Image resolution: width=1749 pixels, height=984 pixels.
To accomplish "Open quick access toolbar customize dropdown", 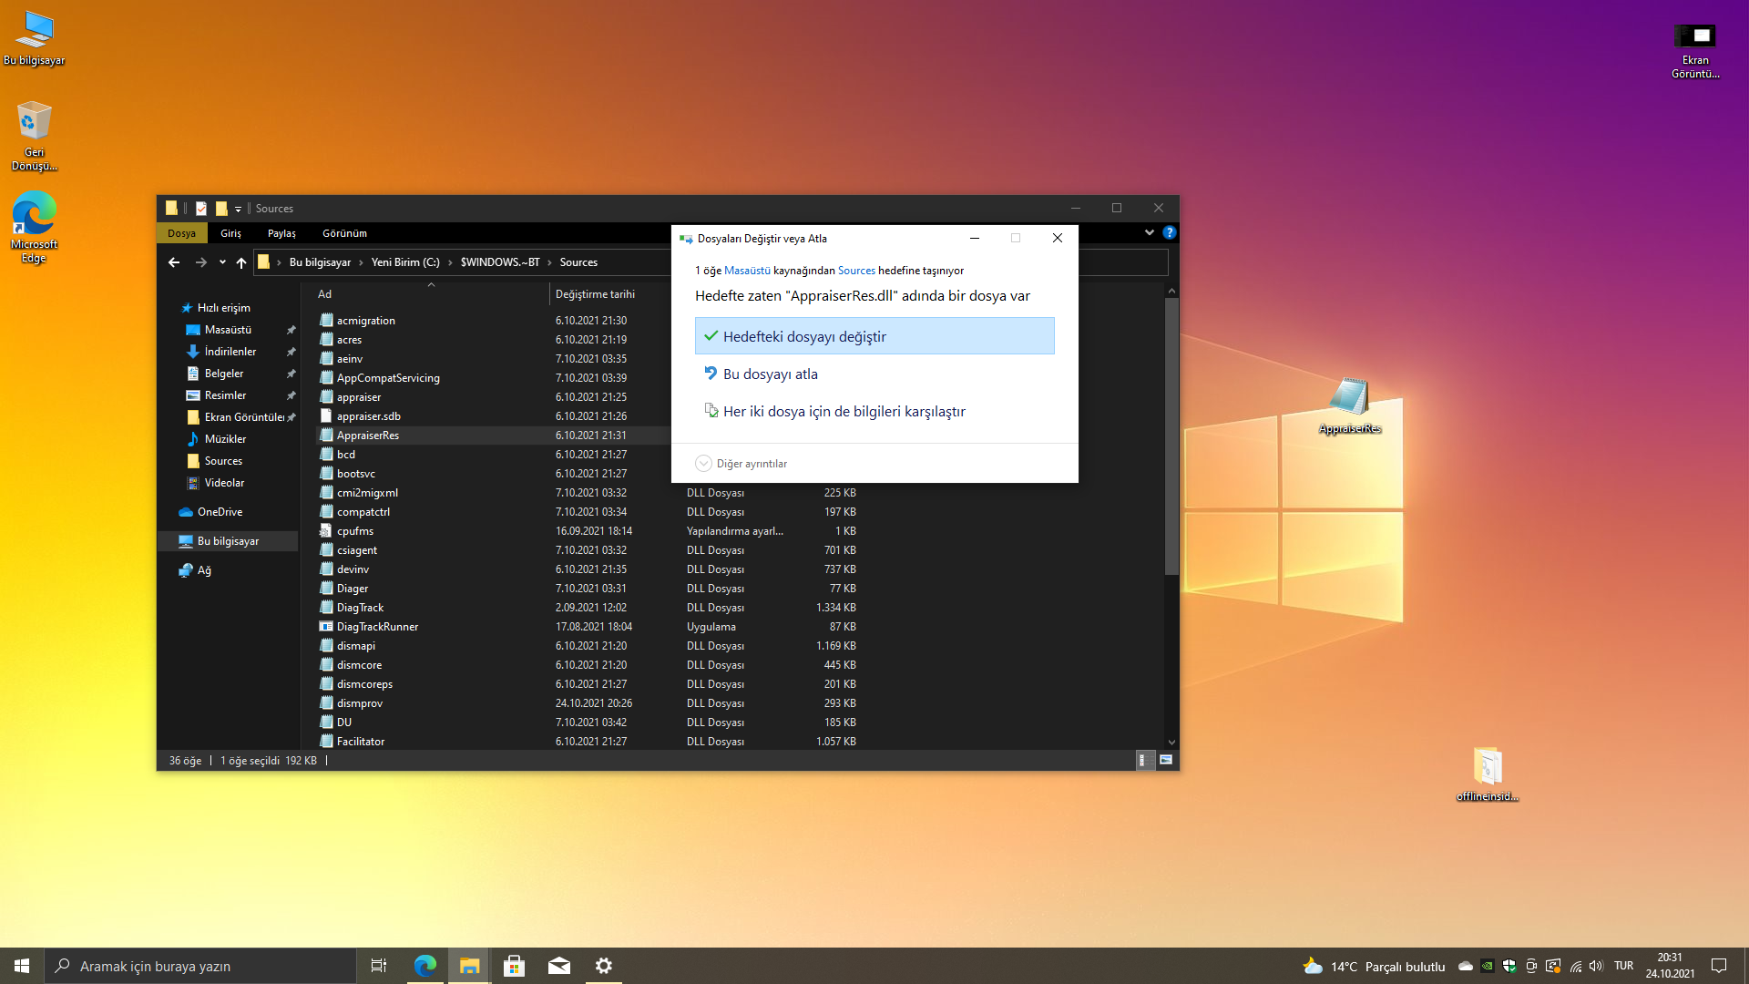I will [x=238, y=209].
